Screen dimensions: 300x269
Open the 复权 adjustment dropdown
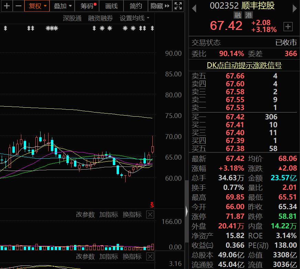coord(36,6)
